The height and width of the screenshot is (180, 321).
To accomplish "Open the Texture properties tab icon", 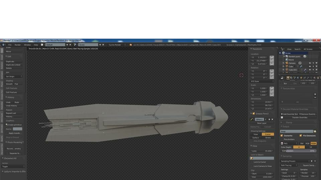I will click(x=318, y=78).
